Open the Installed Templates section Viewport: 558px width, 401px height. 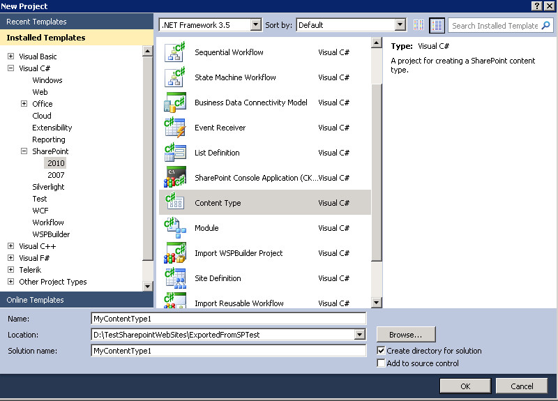click(x=77, y=38)
